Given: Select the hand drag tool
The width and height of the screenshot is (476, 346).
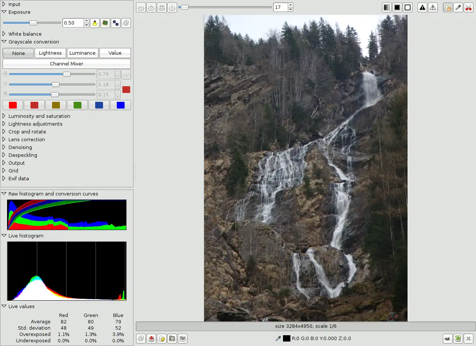Looking at the screenshot, I should (448, 7).
